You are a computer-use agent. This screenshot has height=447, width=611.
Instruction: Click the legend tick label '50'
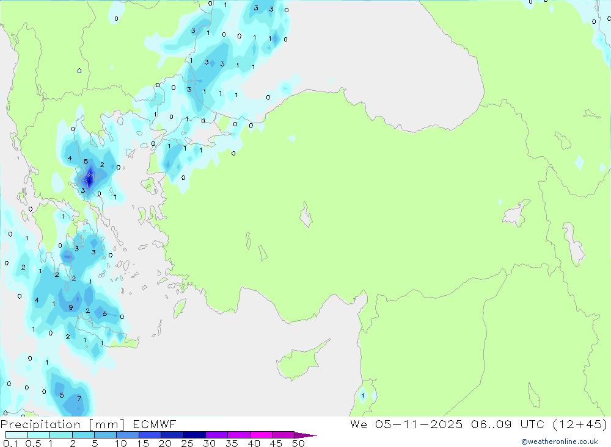pyautogui.click(x=299, y=443)
